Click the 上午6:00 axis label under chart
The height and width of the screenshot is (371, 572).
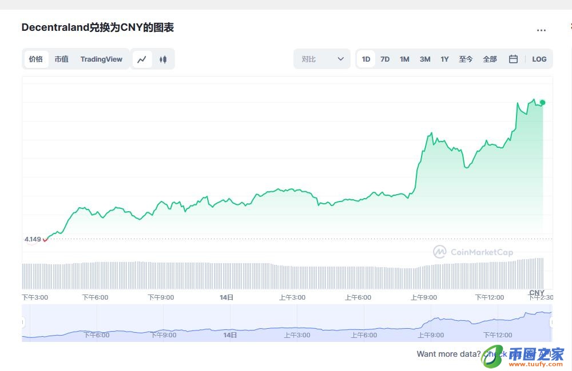click(358, 297)
